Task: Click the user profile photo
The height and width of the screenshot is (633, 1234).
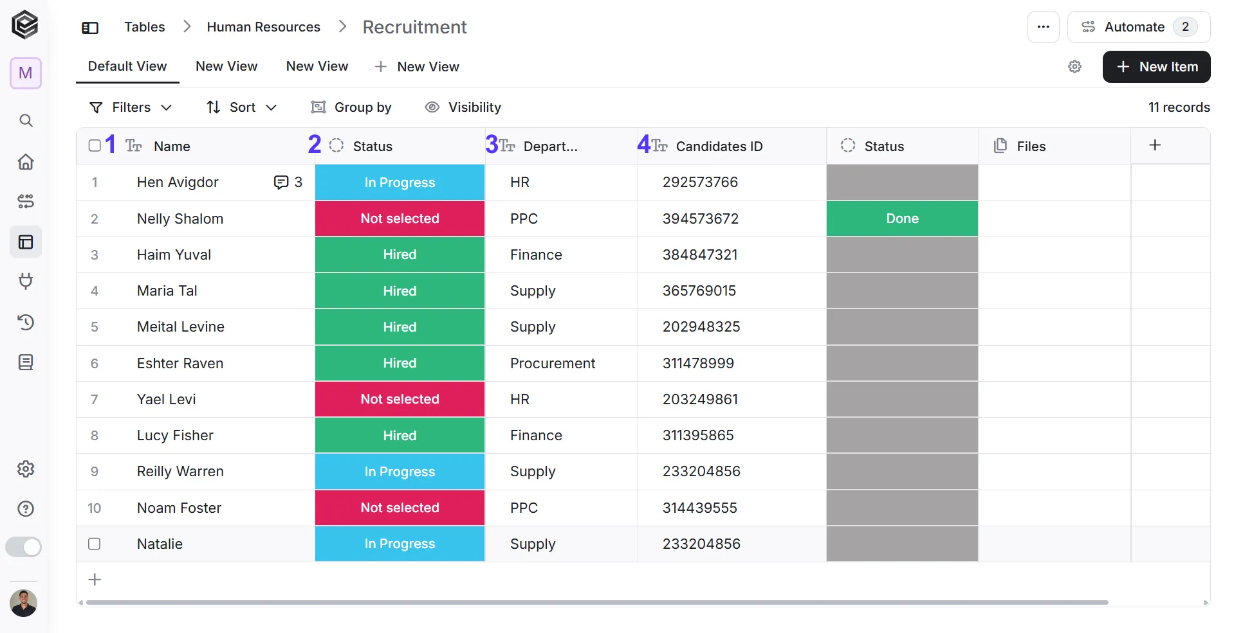Action: [x=24, y=603]
